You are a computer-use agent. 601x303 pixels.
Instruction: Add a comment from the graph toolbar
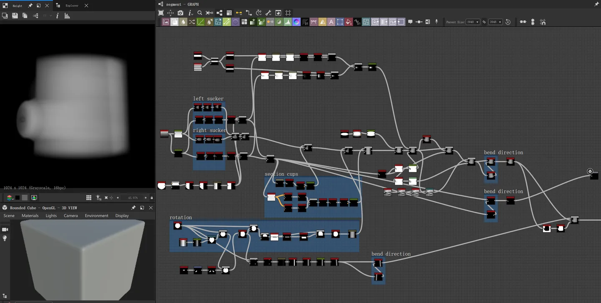(x=410, y=22)
